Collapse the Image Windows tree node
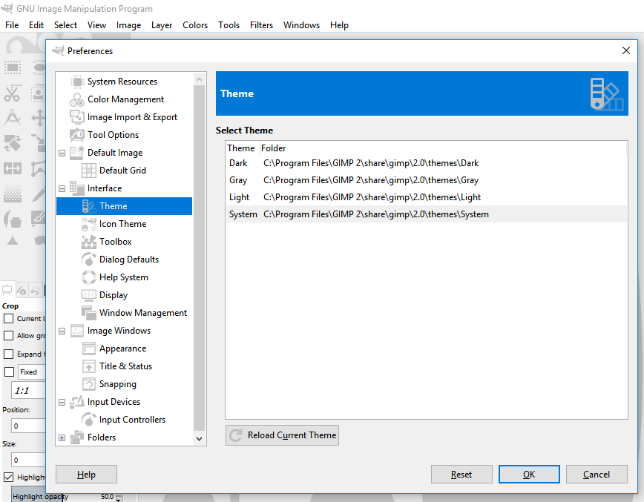Image resolution: width=644 pixels, height=502 pixels. (x=62, y=331)
